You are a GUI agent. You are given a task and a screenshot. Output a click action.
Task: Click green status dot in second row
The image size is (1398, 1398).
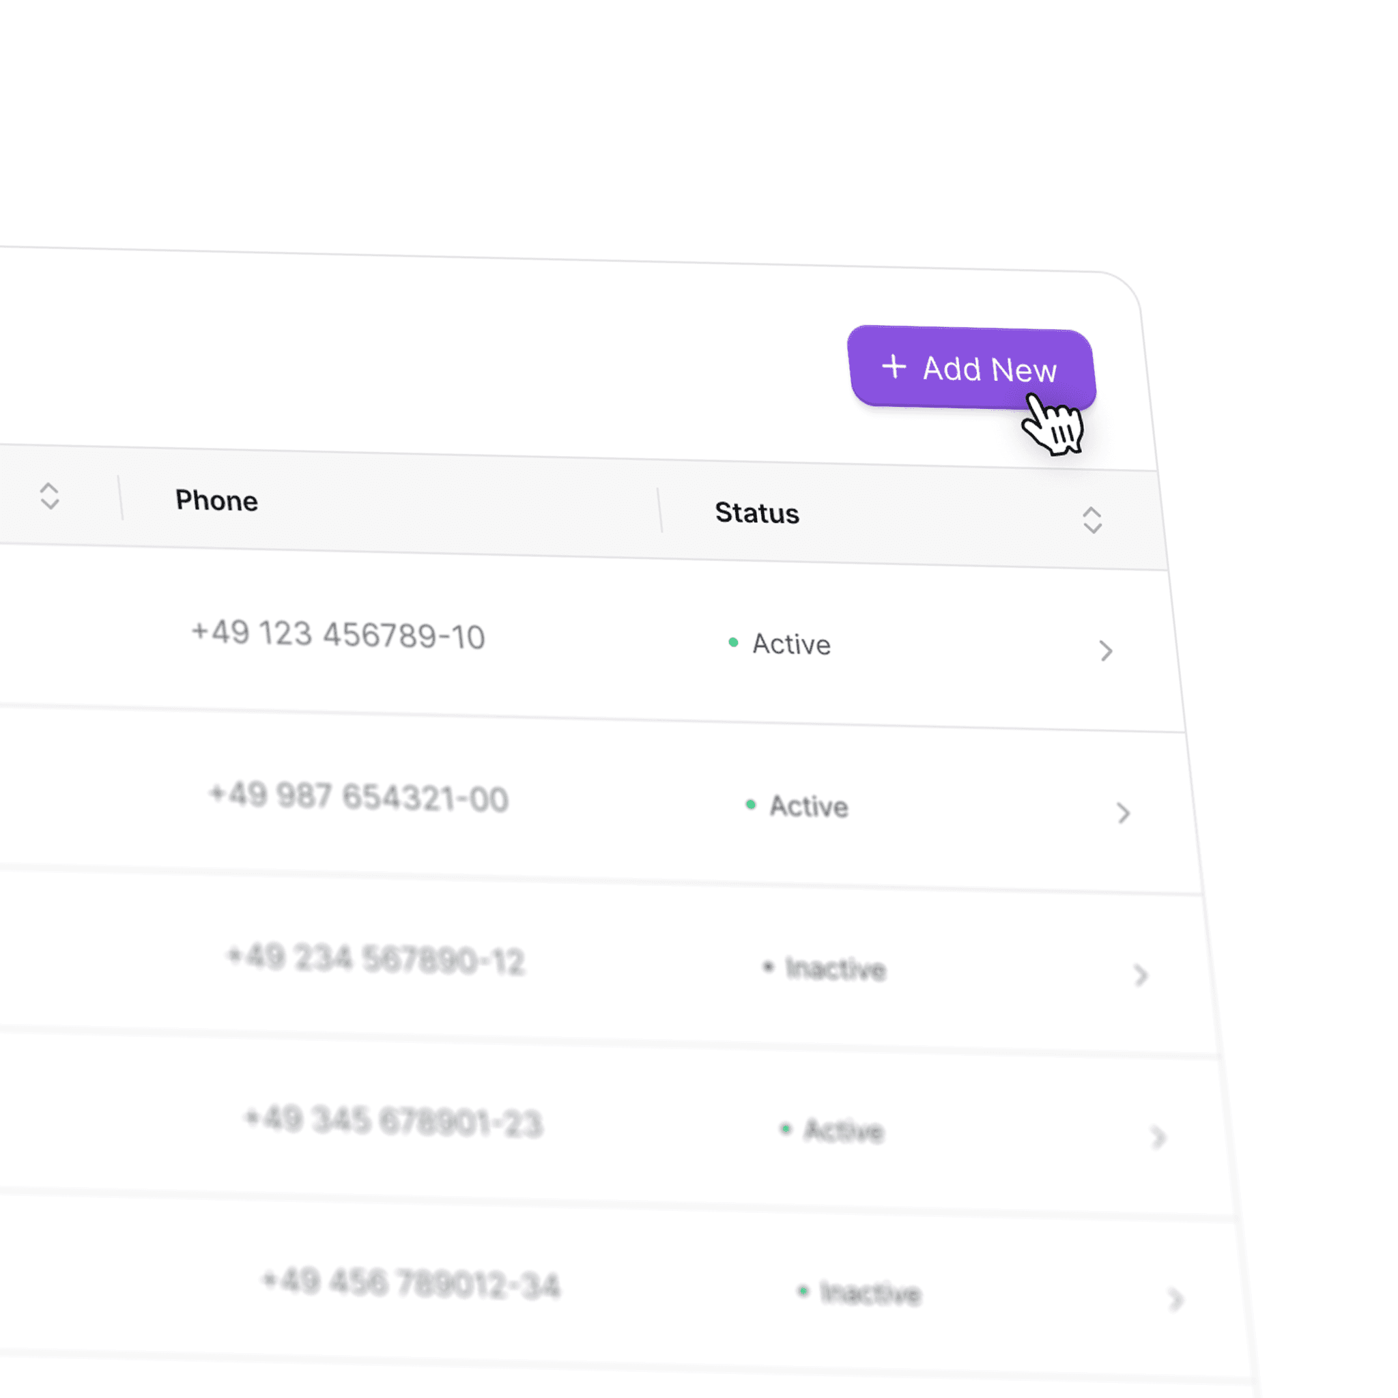(x=750, y=804)
